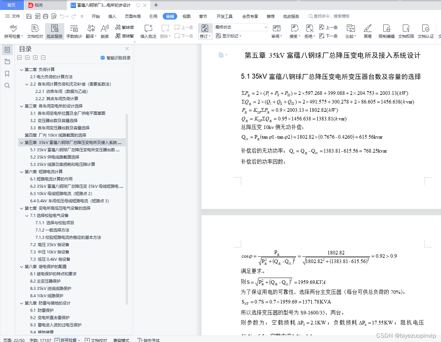Screen dimensions: 441x342
Task: Activate 批改服务 correction service
Action: (54, 32)
